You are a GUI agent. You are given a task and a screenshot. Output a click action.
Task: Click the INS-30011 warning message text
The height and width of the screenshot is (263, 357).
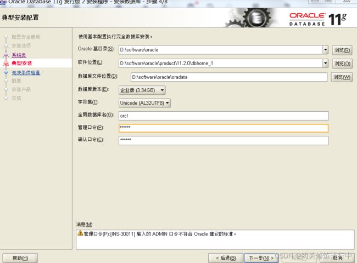[160, 234]
